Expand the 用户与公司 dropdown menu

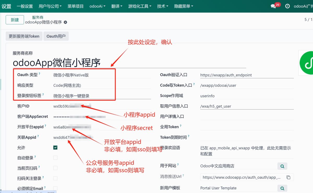point(50,6)
